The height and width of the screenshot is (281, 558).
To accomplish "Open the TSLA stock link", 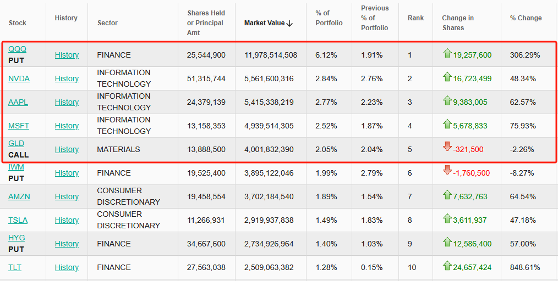I will tap(18, 220).
